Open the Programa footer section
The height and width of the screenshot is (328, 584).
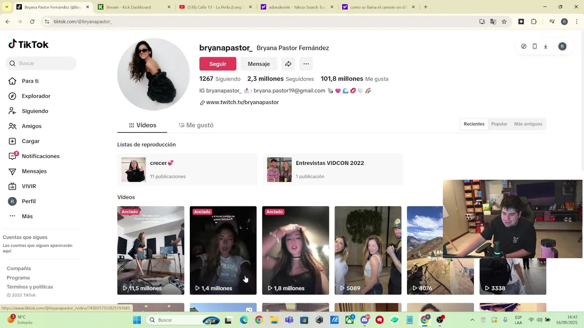tap(18, 277)
